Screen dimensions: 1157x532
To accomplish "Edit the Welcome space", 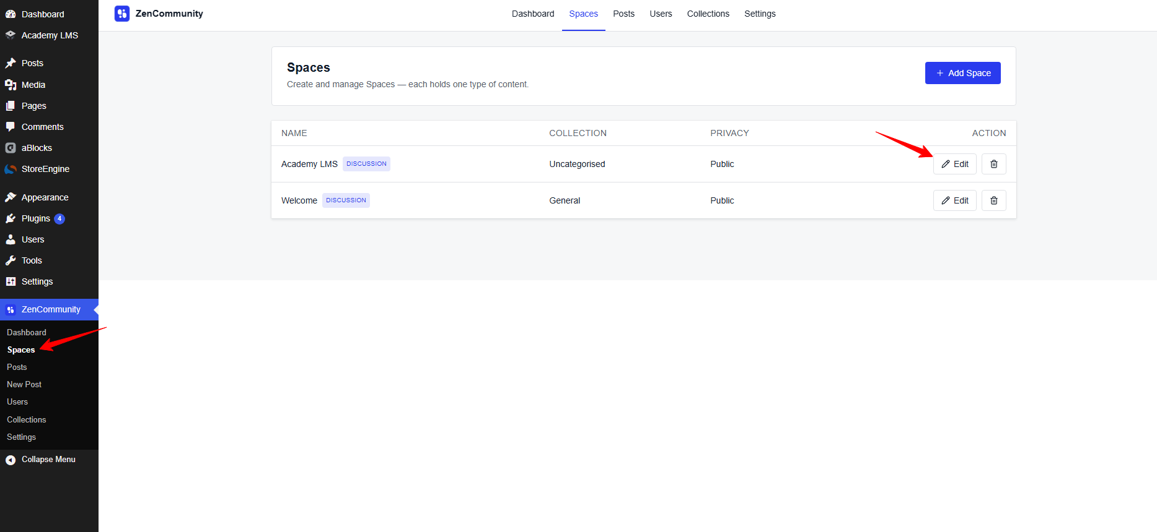I will [954, 200].
